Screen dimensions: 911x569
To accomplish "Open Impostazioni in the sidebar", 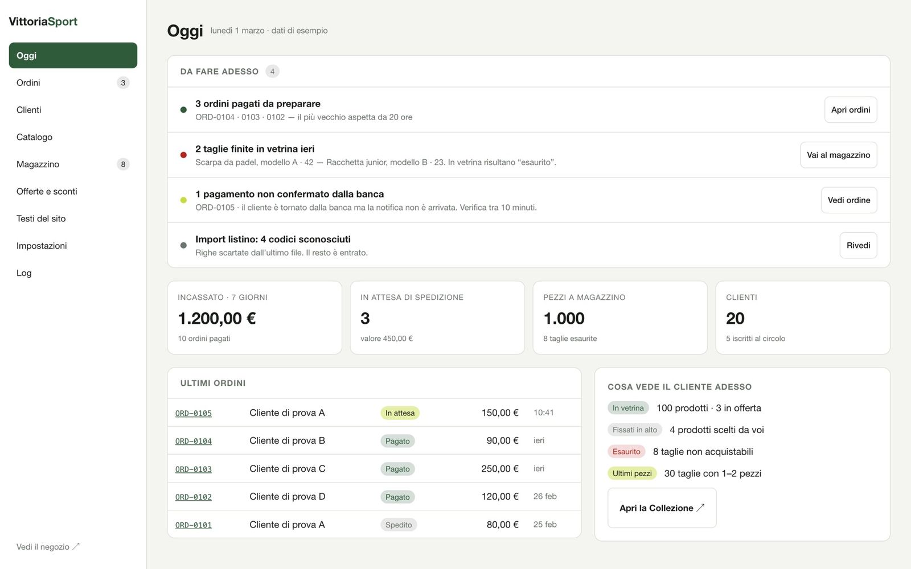I will coord(73,246).
